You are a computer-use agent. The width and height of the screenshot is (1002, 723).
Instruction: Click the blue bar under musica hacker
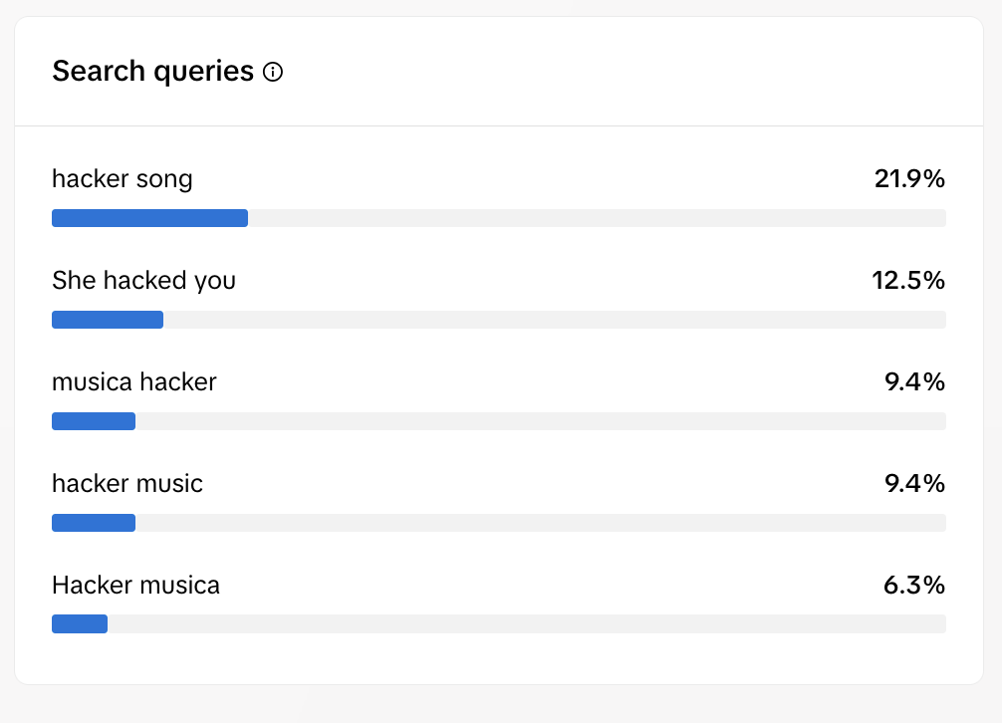94,421
